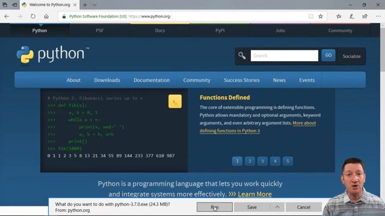Select the Community top navigation tab
385x216 pixels.
click(x=340, y=31)
